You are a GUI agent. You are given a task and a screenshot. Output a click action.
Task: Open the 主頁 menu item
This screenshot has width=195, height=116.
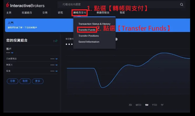pyautogui.click(x=9, y=13)
